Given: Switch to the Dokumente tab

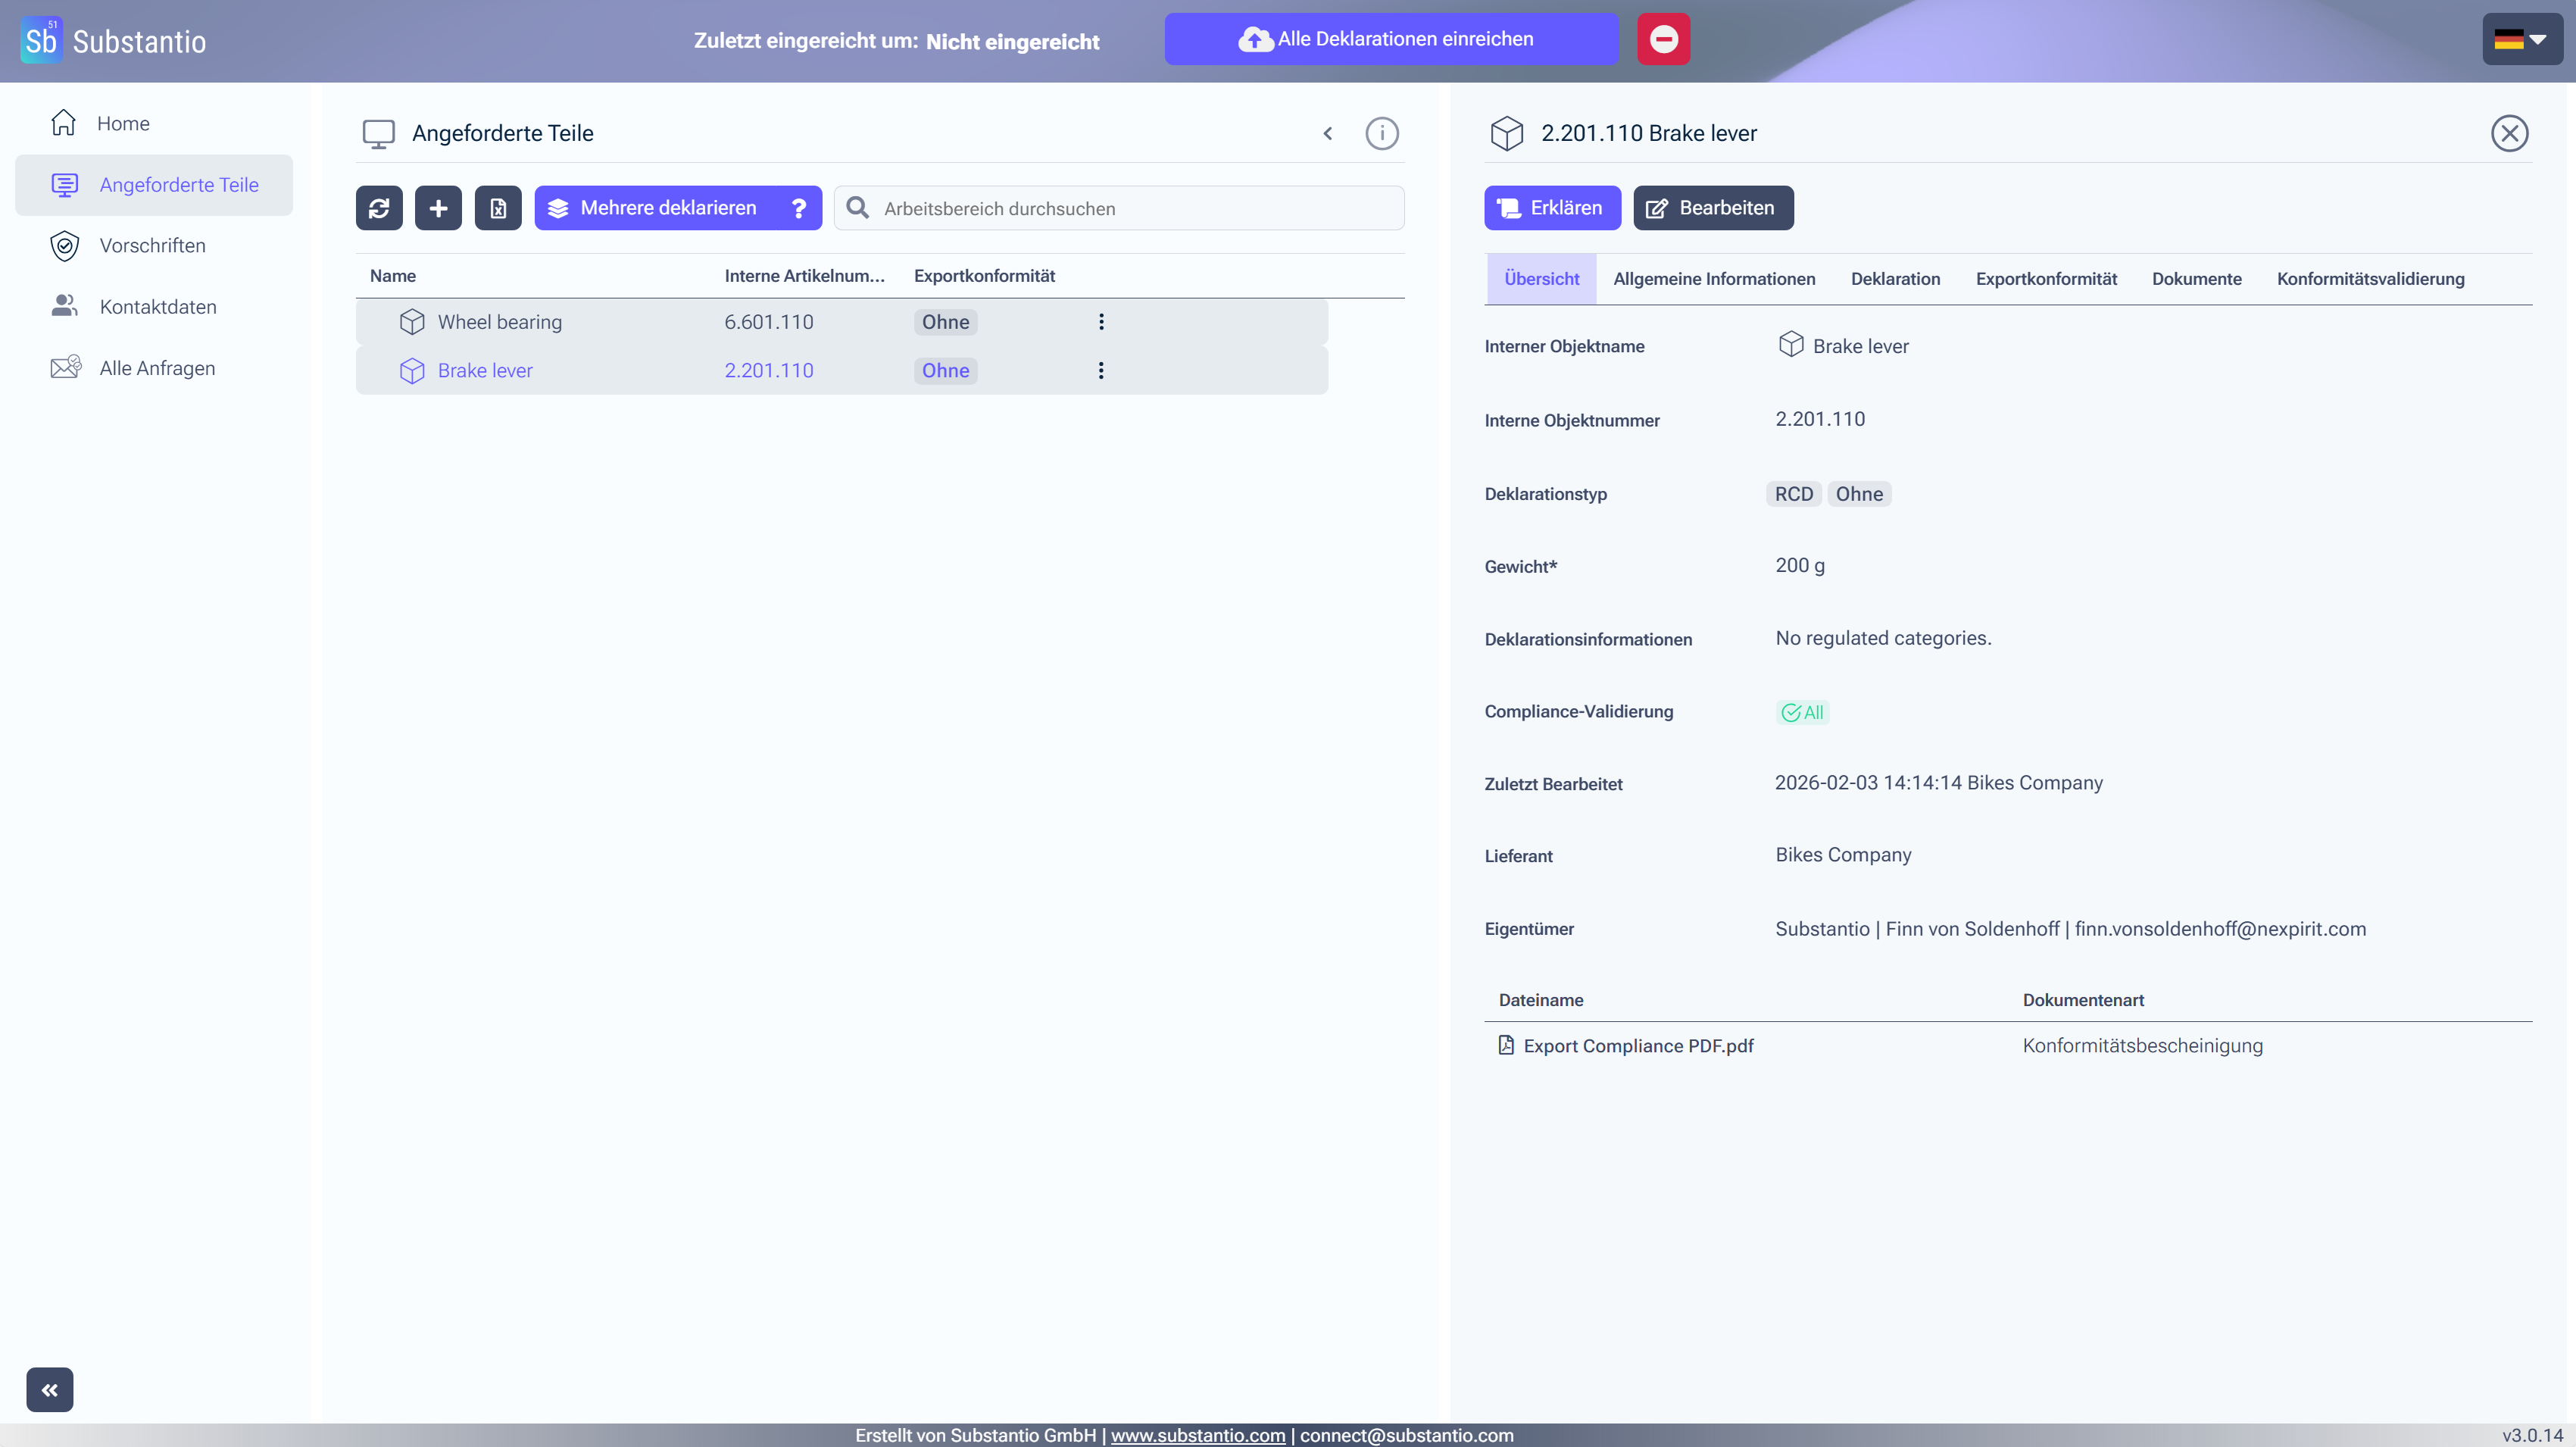Looking at the screenshot, I should (x=2196, y=279).
